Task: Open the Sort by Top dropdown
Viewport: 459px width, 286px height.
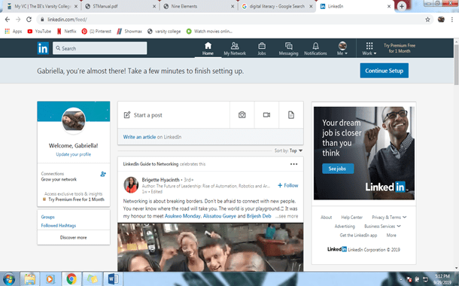Action: pos(288,151)
